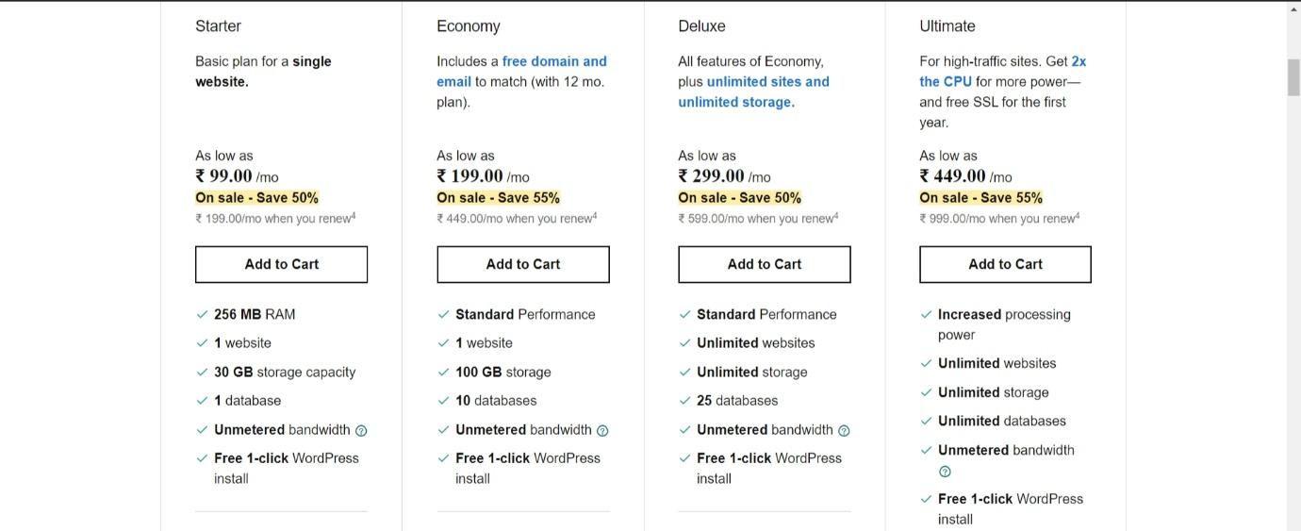Open the 'free domain and email' link
1301x531 pixels.
point(553,61)
